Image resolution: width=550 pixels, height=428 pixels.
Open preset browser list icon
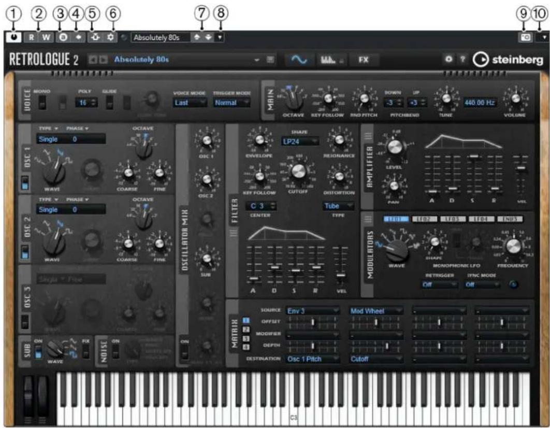pos(270,60)
